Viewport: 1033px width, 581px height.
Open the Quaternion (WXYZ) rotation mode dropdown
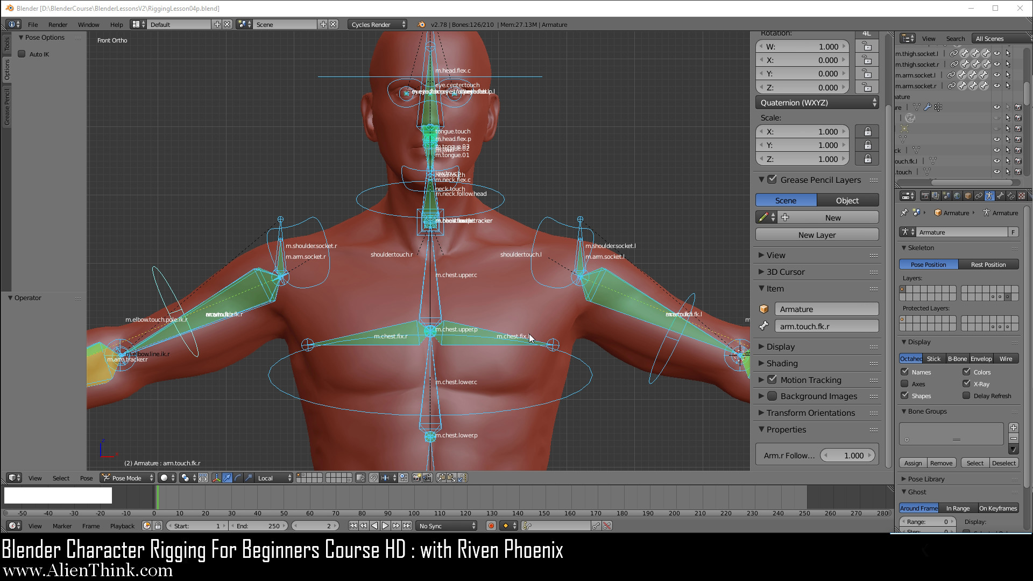pos(817,102)
